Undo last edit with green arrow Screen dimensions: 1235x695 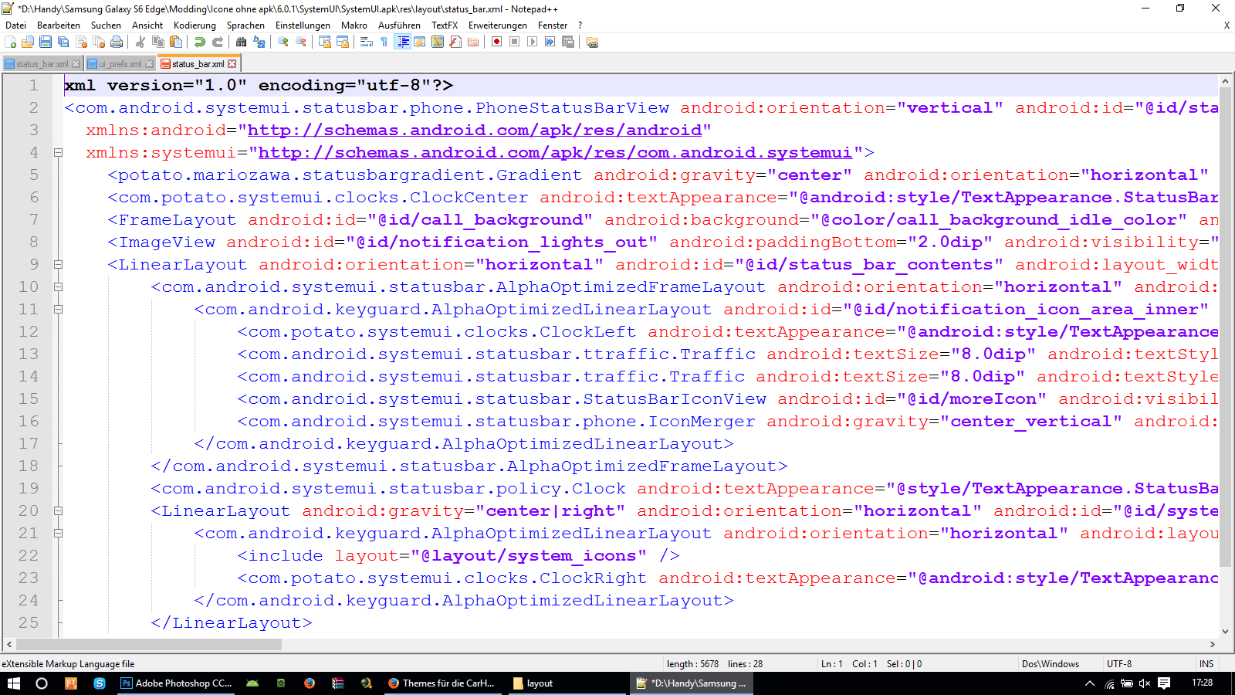tap(200, 42)
